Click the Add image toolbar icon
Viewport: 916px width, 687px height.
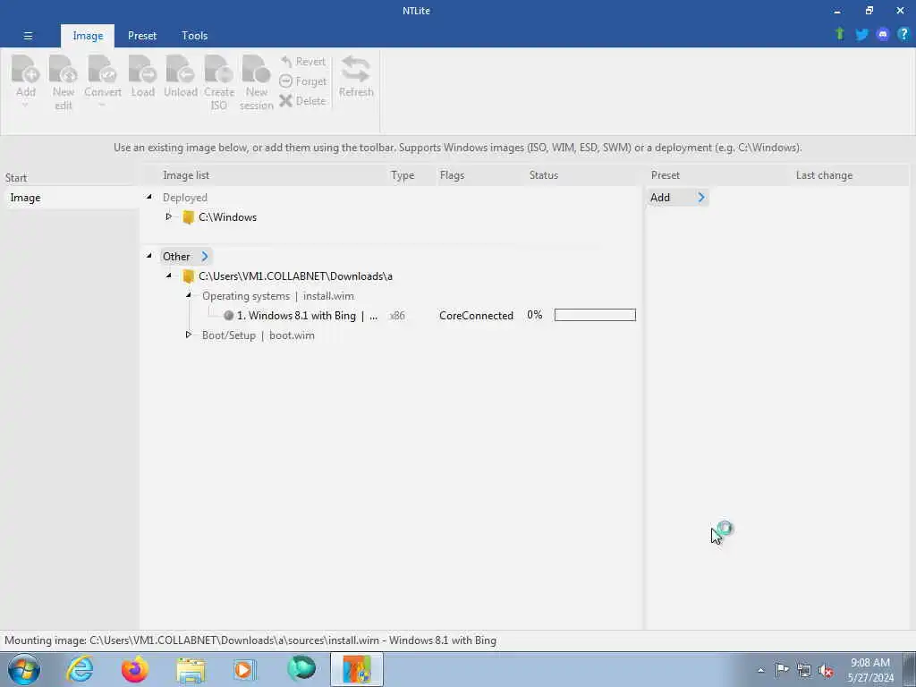click(26, 69)
